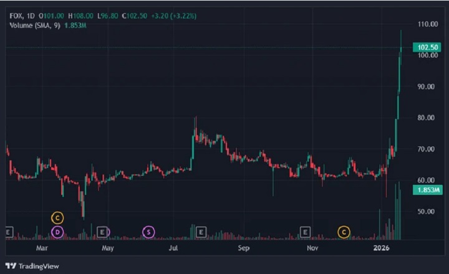Click the 80.00 price axis label

(x=426, y=118)
